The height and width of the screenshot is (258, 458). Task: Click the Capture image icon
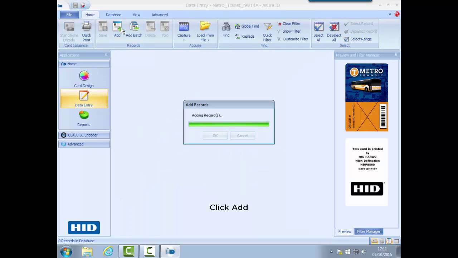coord(184,27)
